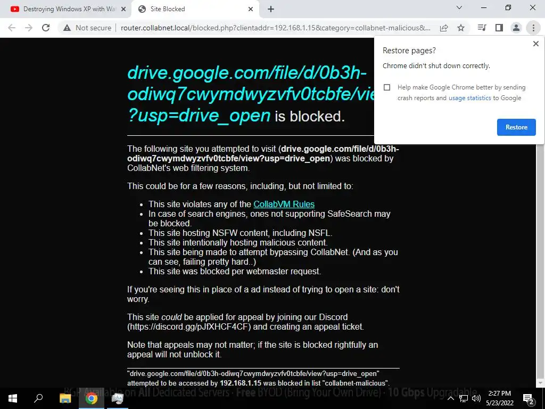Share this page via share icon
545x409 pixels.
pos(444,28)
